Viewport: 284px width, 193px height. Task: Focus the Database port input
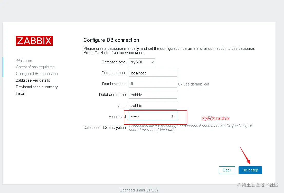[x=153, y=84]
